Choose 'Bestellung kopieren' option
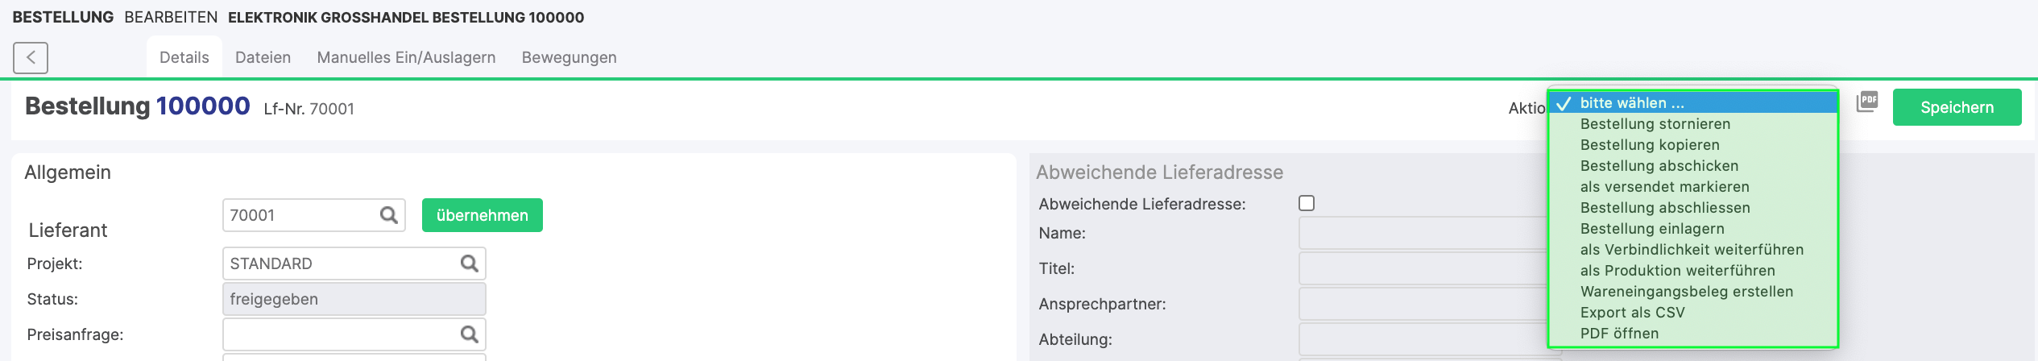2038x361 pixels. [1649, 145]
